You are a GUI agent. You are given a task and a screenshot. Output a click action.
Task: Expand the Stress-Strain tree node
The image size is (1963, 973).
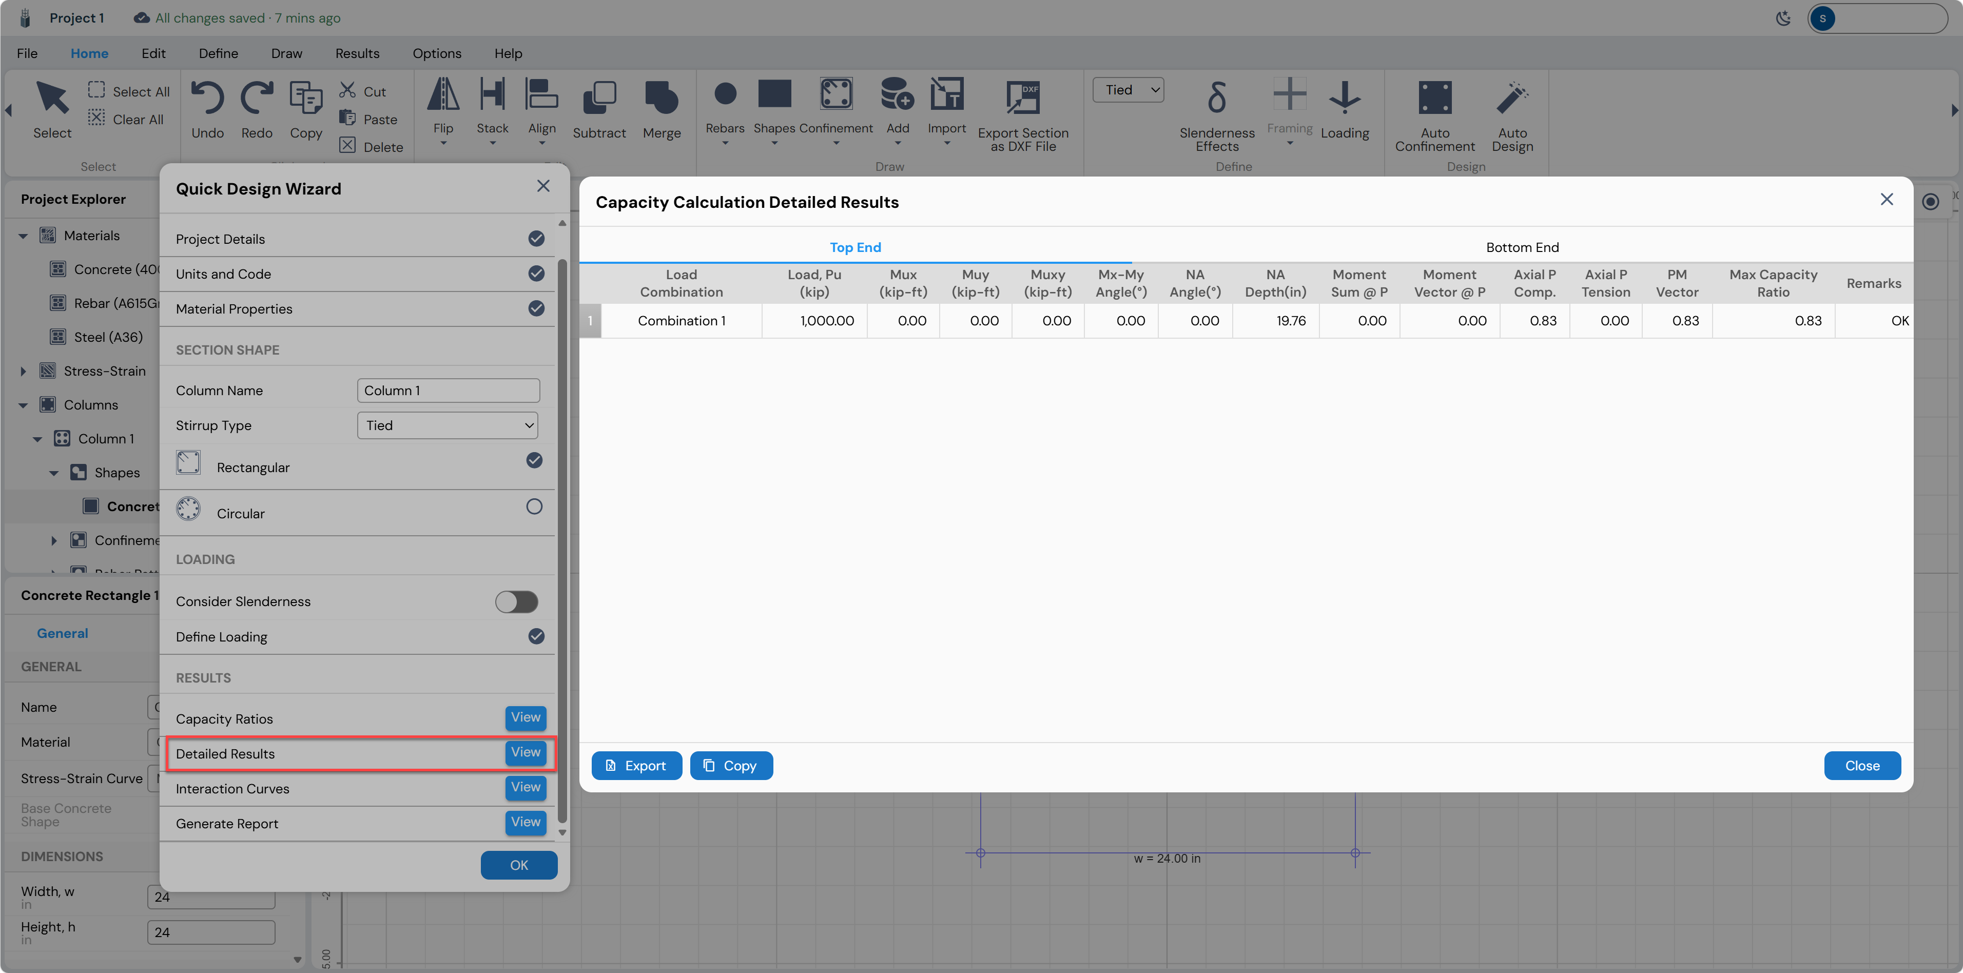tap(23, 371)
